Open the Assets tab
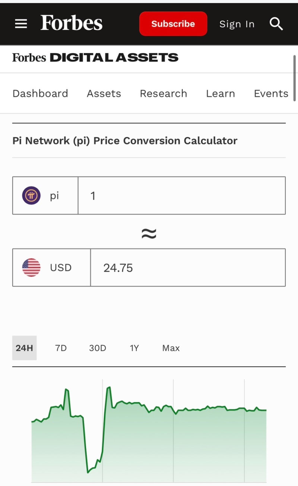 [x=104, y=93]
